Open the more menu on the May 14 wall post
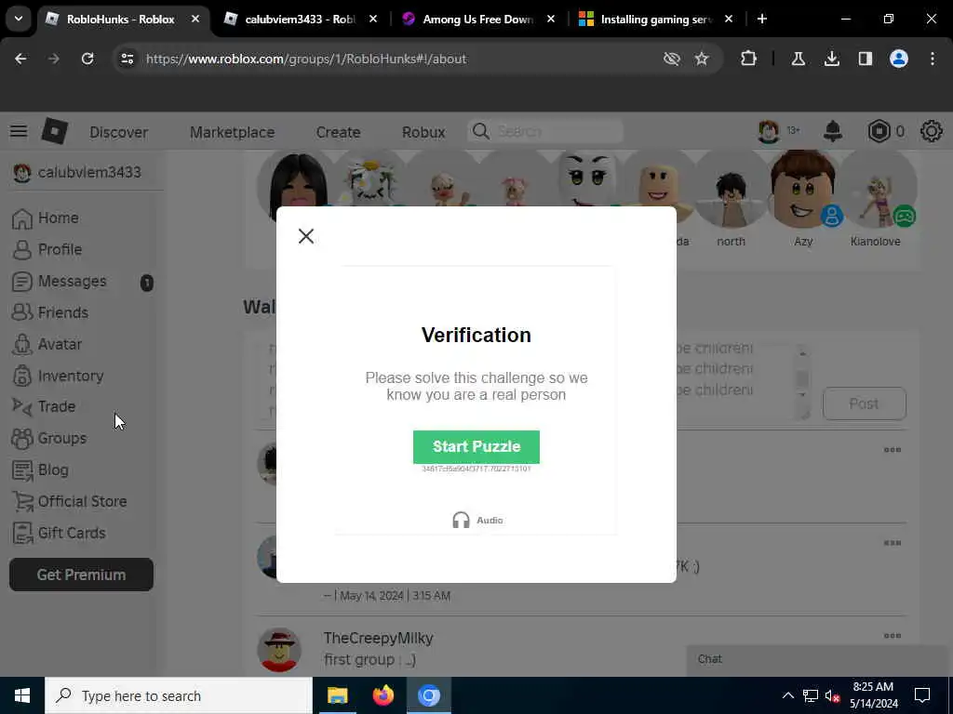The width and height of the screenshot is (953, 714). click(893, 543)
